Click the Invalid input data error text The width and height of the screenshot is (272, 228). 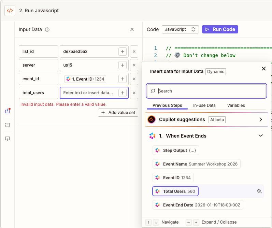click(63, 104)
